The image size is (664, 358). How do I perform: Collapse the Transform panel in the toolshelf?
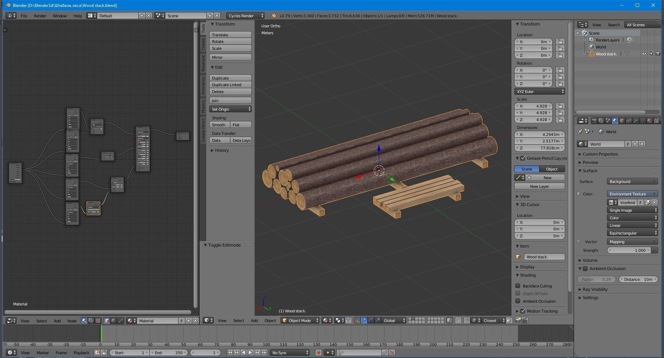[223, 24]
